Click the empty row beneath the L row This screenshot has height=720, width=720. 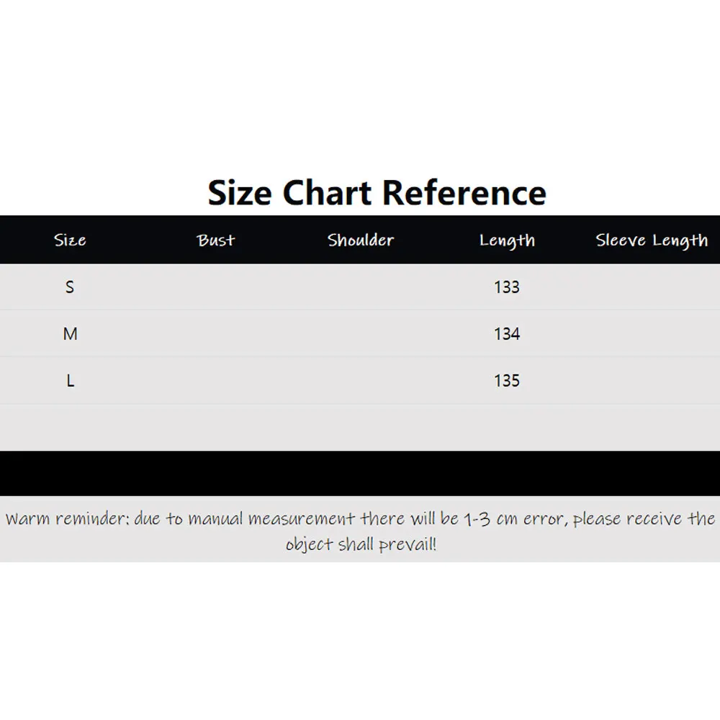tap(360, 427)
